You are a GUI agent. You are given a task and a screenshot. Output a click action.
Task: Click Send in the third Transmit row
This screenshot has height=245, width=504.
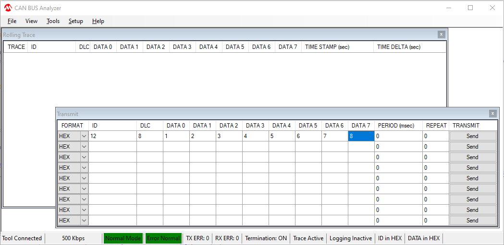pos(472,157)
